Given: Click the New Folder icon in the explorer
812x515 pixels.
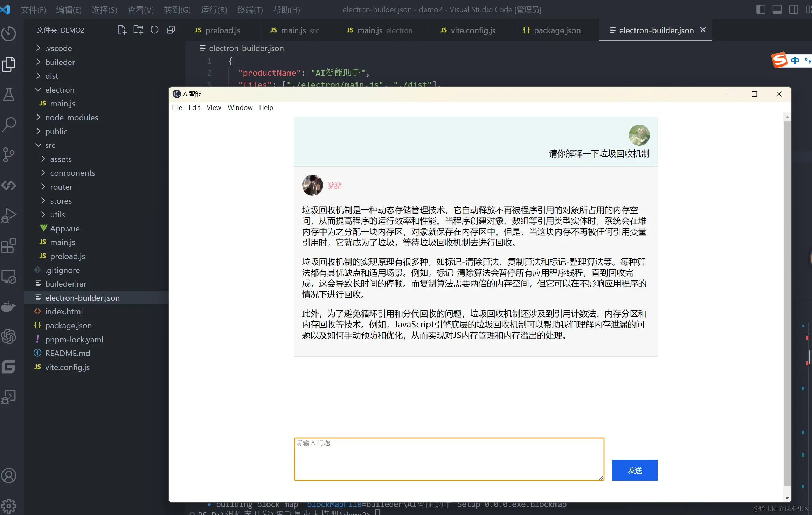Looking at the screenshot, I should point(138,30).
